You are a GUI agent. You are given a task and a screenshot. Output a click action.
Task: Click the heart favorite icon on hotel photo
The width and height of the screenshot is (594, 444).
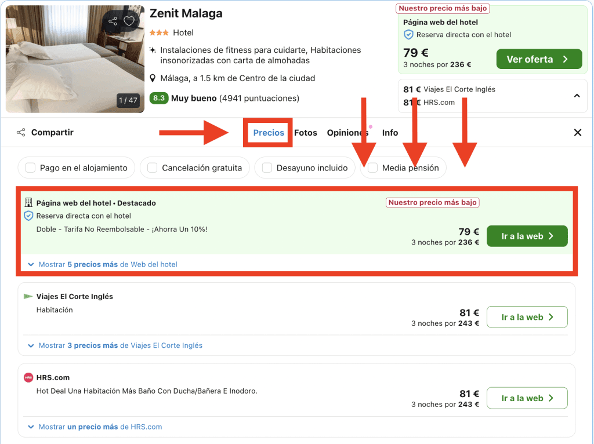[x=129, y=21]
